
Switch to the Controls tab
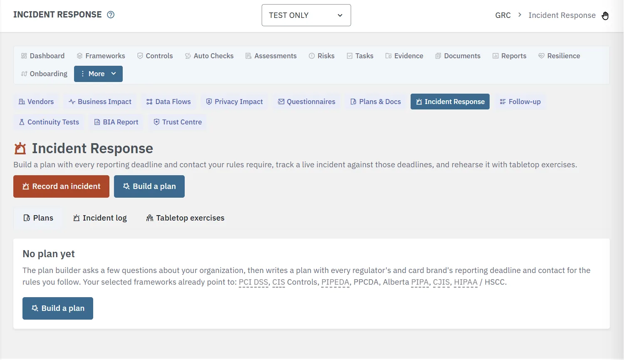[x=155, y=56]
